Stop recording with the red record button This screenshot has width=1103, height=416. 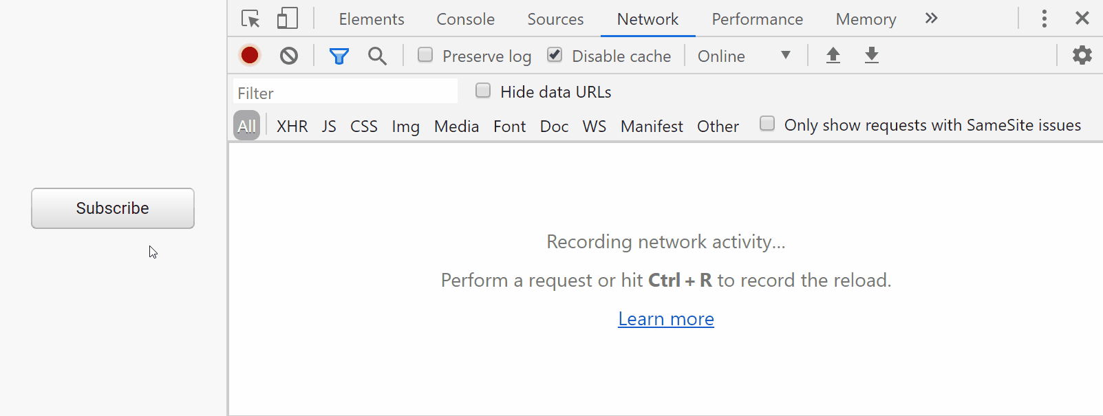250,55
